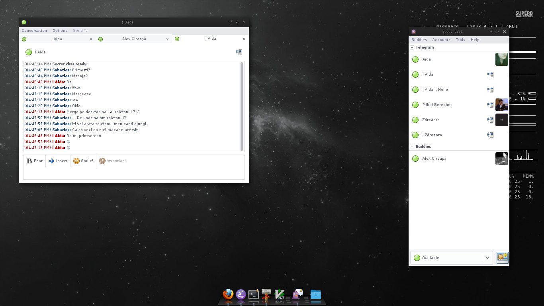Click the Attention! toolbar button

(x=112, y=161)
